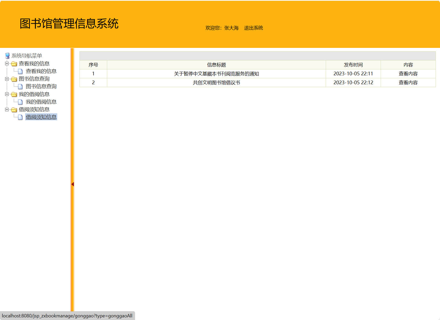Open 查看内容 for 共创文明图书馆倡议书
440x320 pixels.
[x=408, y=82]
